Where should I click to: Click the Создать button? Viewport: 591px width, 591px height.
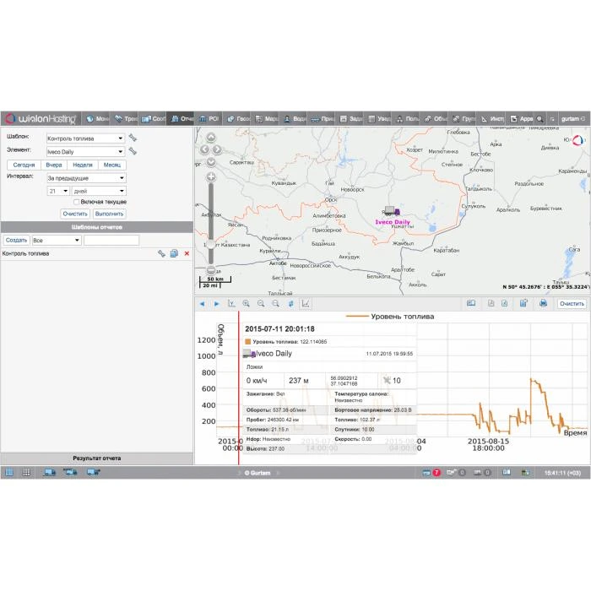(16, 241)
